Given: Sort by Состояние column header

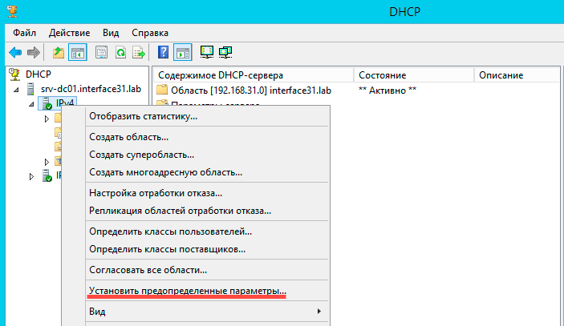Looking at the screenshot, I should coord(414,75).
